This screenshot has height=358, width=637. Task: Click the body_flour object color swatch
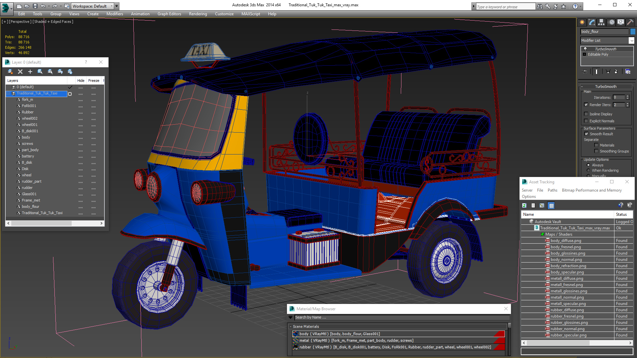coord(633,31)
